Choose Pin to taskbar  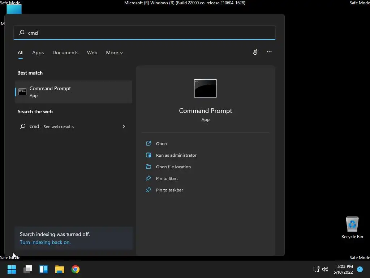coord(169,190)
